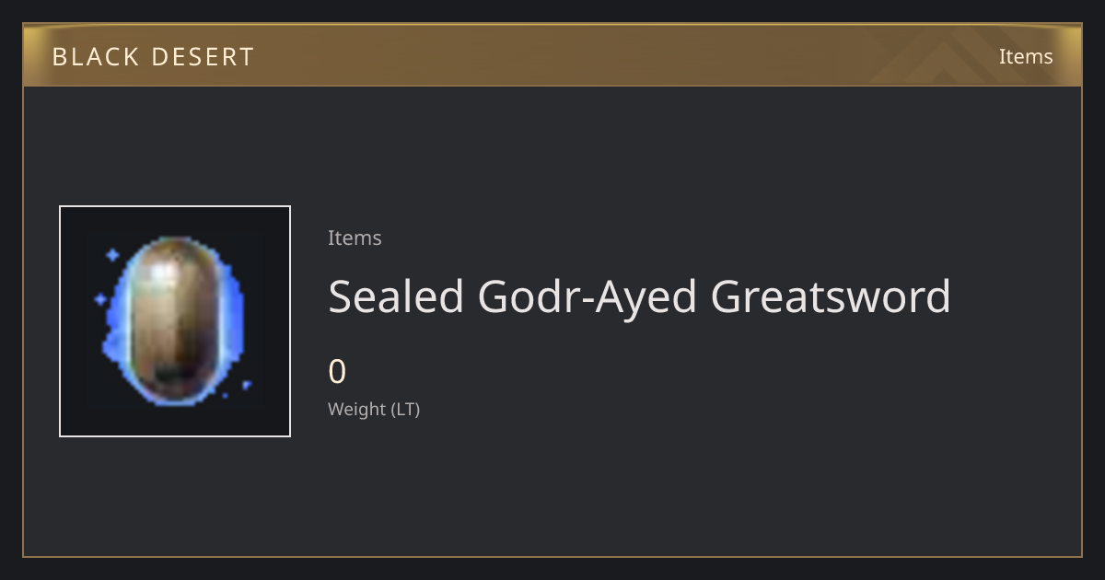Open the Items tab in the header
The height and width of the screenshot is (580, 1105).
coord(1026,56)
